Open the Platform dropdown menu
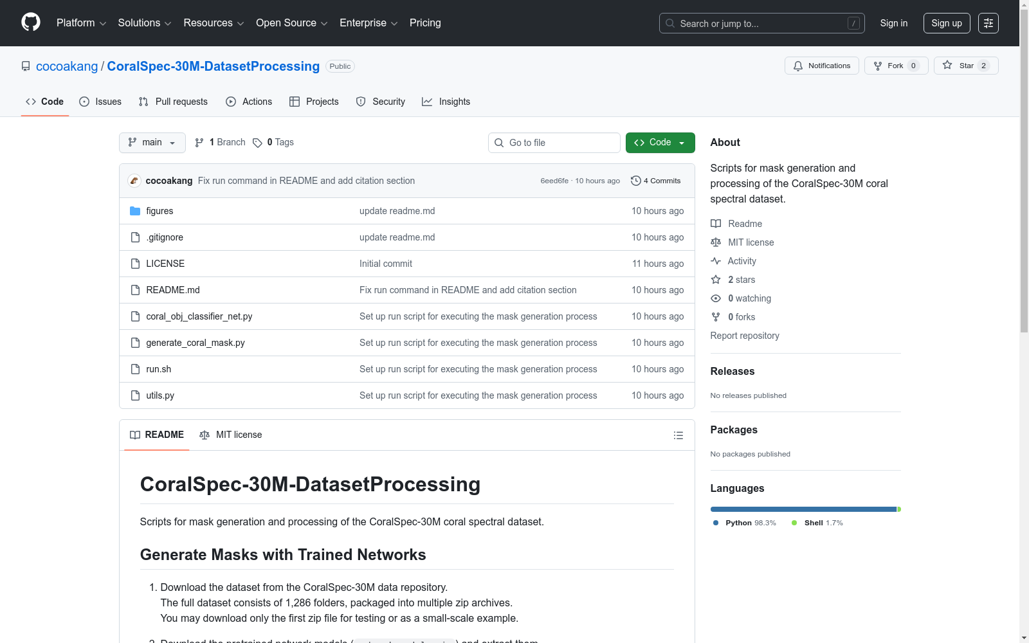Viewport: 1029px width, 643px height. [x=81, y=23]
